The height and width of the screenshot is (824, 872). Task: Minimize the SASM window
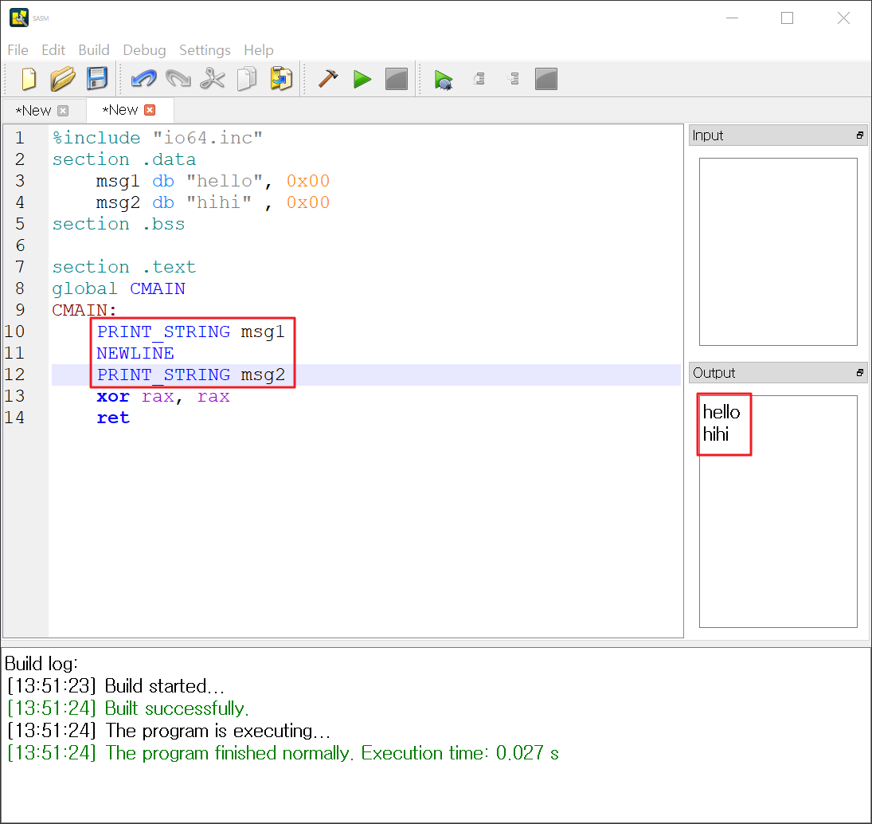733,18
